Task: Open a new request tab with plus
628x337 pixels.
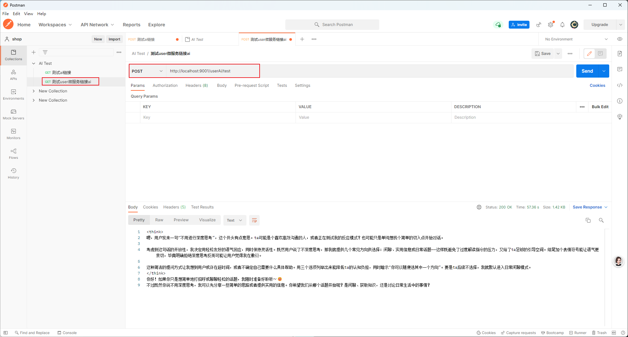Action: [302, 39]
